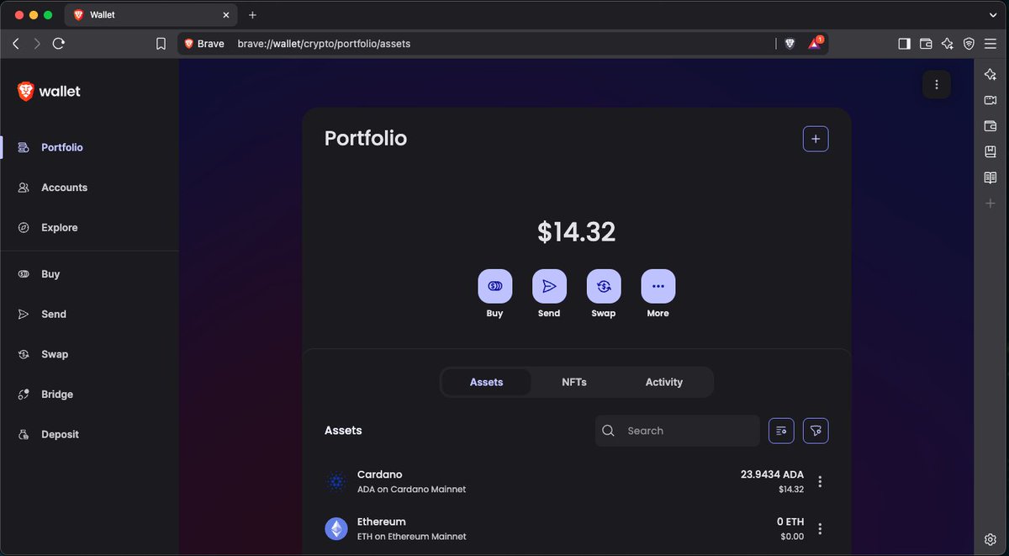Click the address bar URL
The width and height of the screenshot is (1009, 556).
point(325,44)
